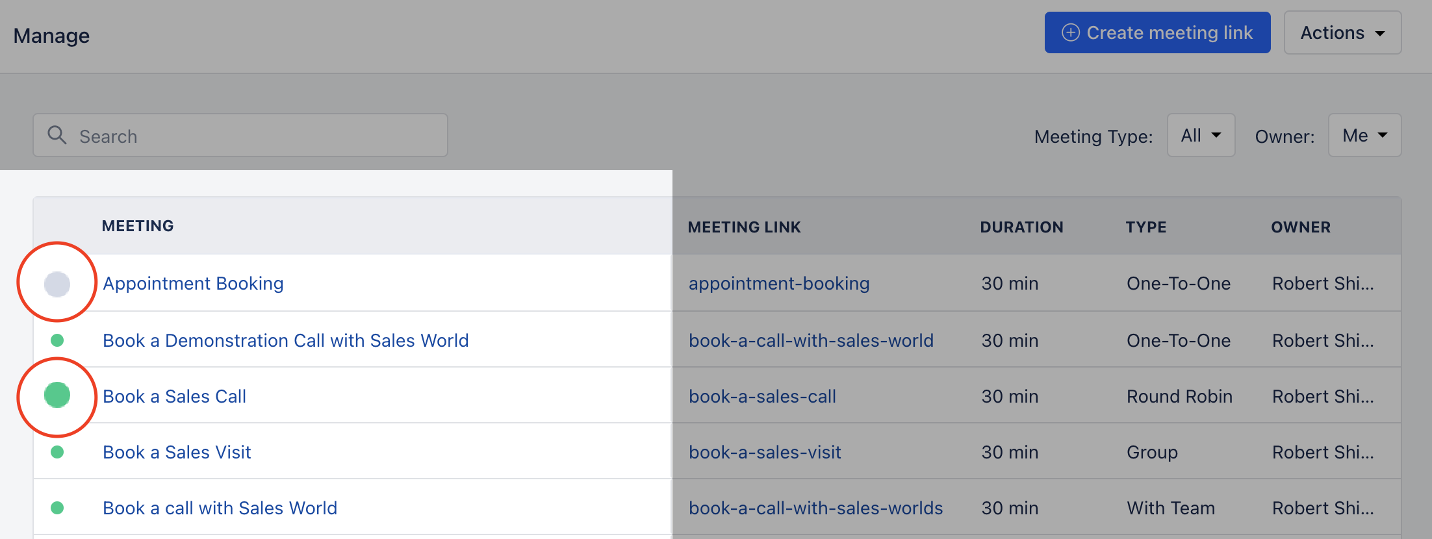This screenshot has width=1432, height=539.
Task: Click the TYPE column header
Action: click(1146, 227)
